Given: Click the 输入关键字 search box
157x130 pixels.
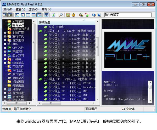Looking at the screenshot, I should pyautogui.click(x=128, y=15).
